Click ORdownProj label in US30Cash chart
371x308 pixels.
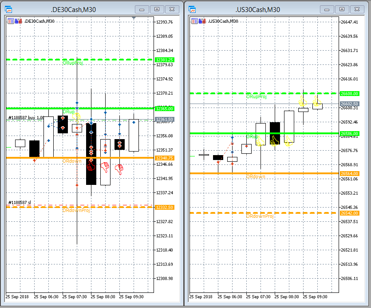(260, 216)
